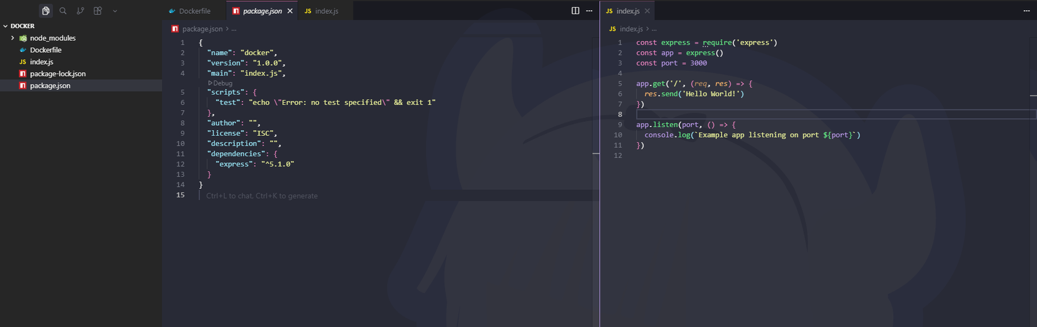Click the npm icon on package.json tab
This screenshot has height=327, width=1037.
[236, 11]
